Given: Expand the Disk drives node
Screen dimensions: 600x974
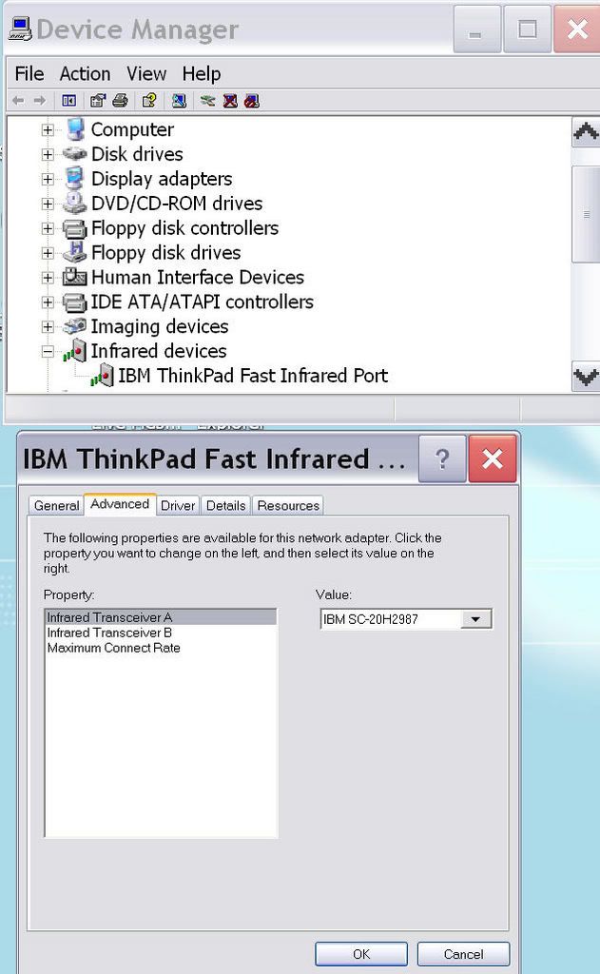Looking at the screenshot, I should [x=48, y=154].
